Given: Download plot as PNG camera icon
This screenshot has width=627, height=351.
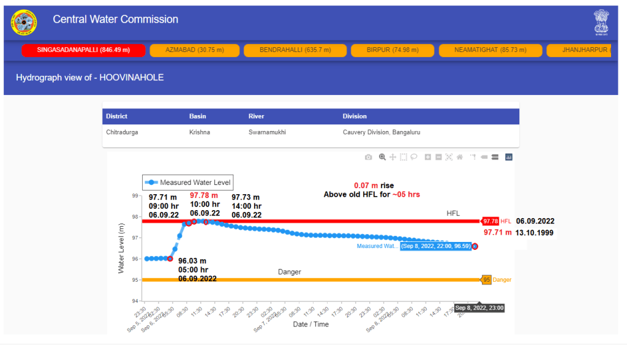Looking at the screenshot, I should tap(368, 157).
